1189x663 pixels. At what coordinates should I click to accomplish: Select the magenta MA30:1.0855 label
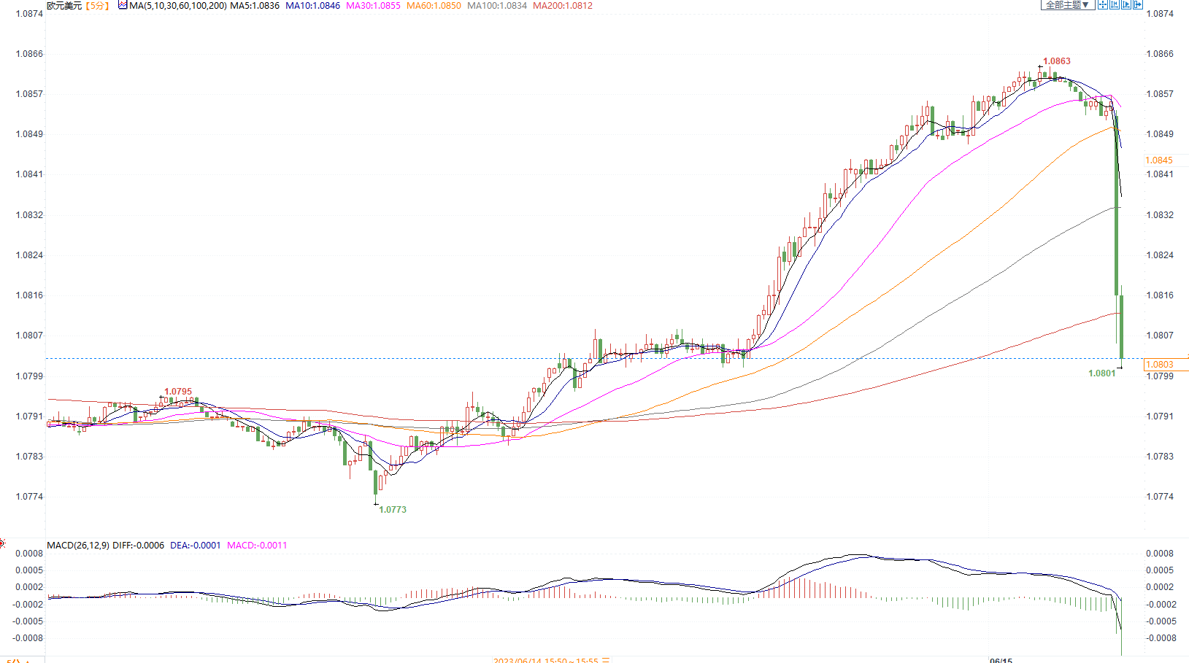tap(373, 6)
